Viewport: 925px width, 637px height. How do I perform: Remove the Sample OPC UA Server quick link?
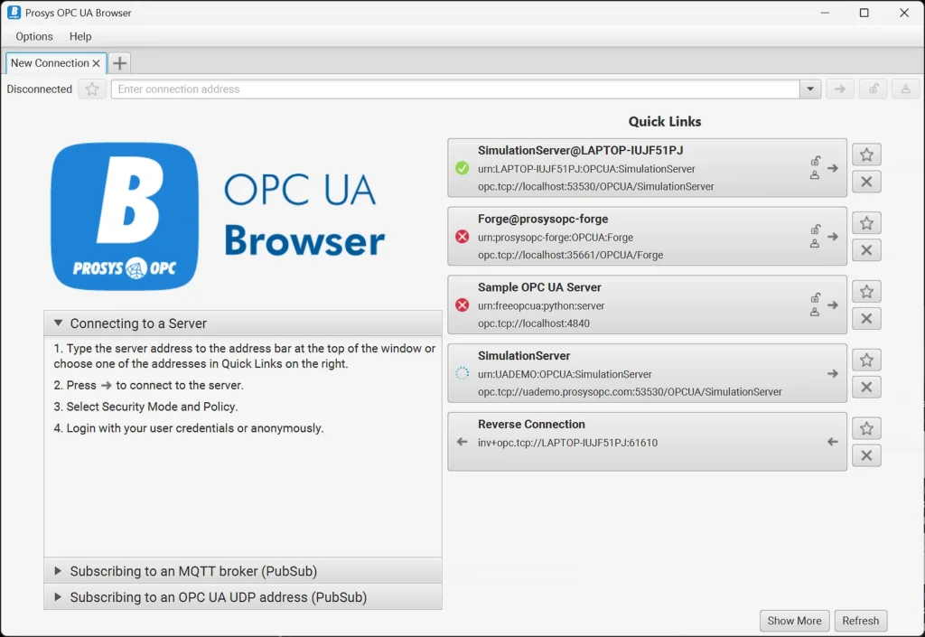[865, 318]
